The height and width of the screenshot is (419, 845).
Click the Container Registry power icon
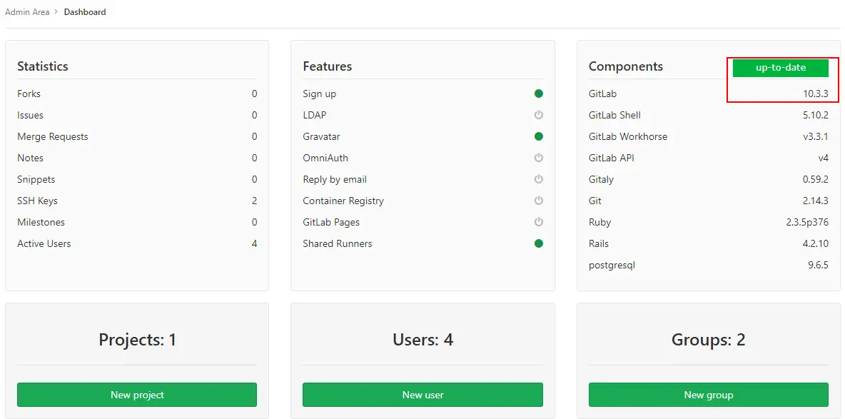(x=539, y=201)
